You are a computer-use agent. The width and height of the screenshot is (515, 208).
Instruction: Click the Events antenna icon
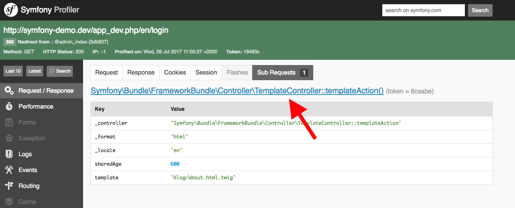[9, 170]
